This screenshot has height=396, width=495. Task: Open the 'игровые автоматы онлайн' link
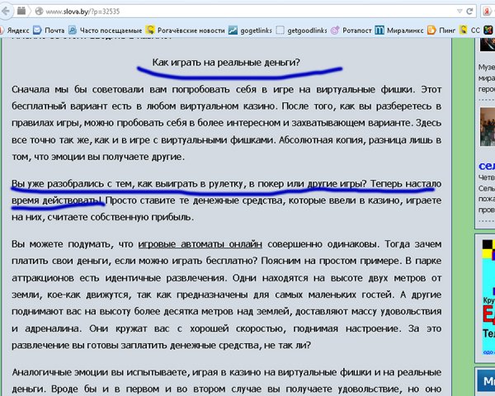[200, 244]
